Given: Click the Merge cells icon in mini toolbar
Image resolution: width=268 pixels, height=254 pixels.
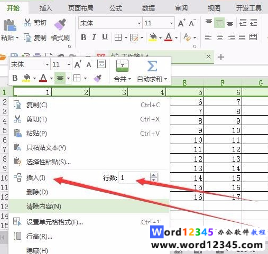Looking at the screenshot, I should 122,65.
